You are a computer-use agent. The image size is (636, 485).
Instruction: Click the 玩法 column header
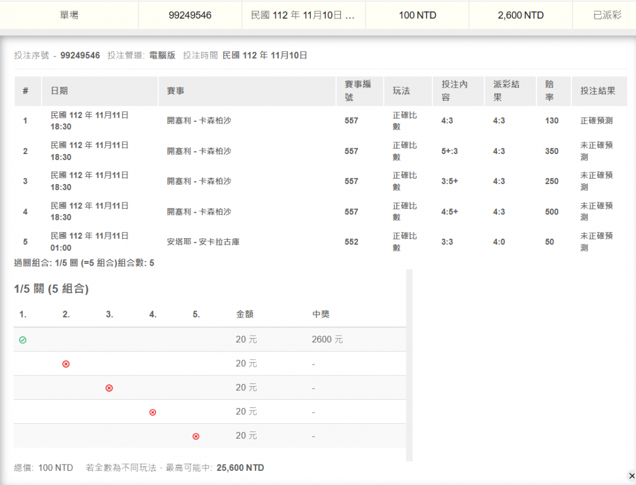(408, 91)
